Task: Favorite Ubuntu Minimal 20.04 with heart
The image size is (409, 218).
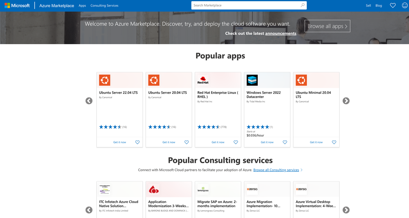Action: coord(334,142)
